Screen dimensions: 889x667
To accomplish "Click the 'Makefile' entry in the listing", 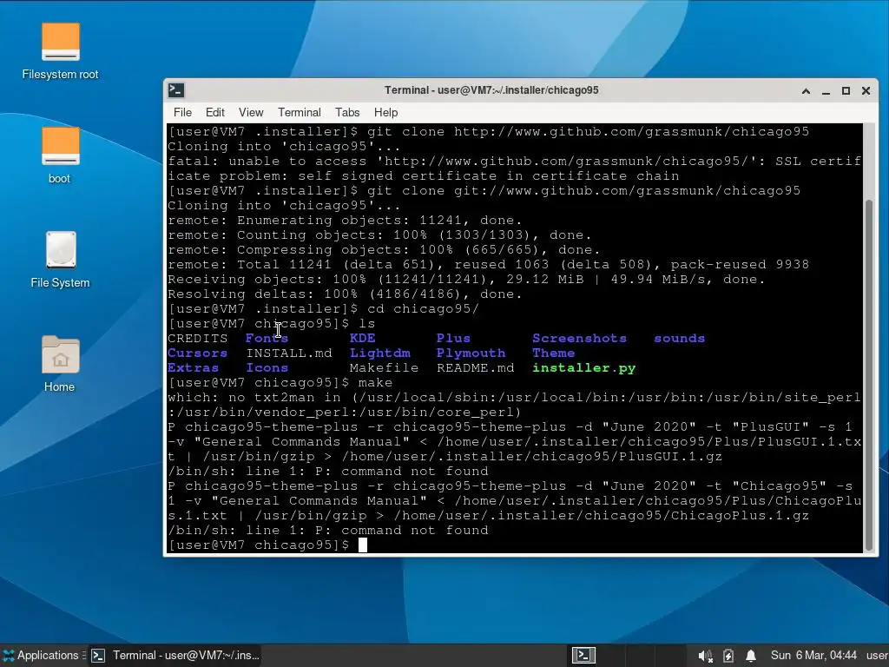I will tap(384, 367).
